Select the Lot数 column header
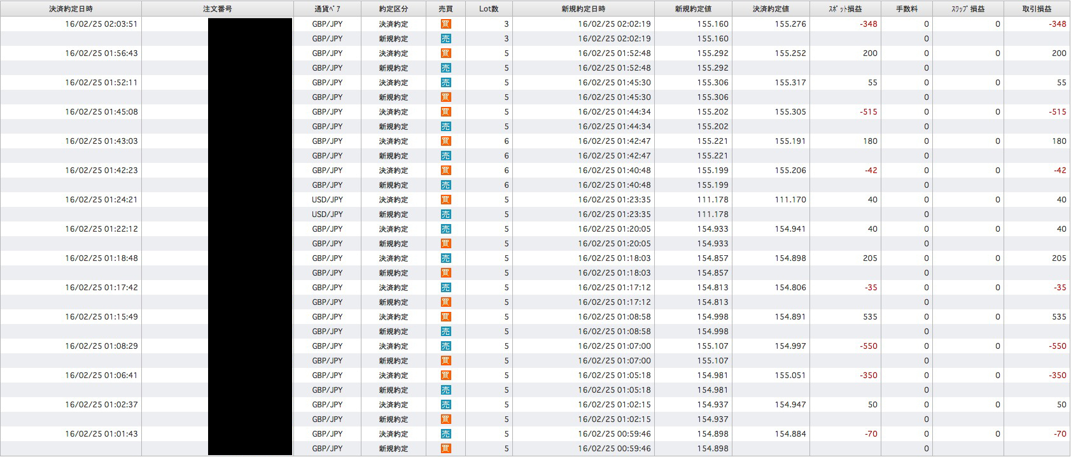 [x=489, y=9]
